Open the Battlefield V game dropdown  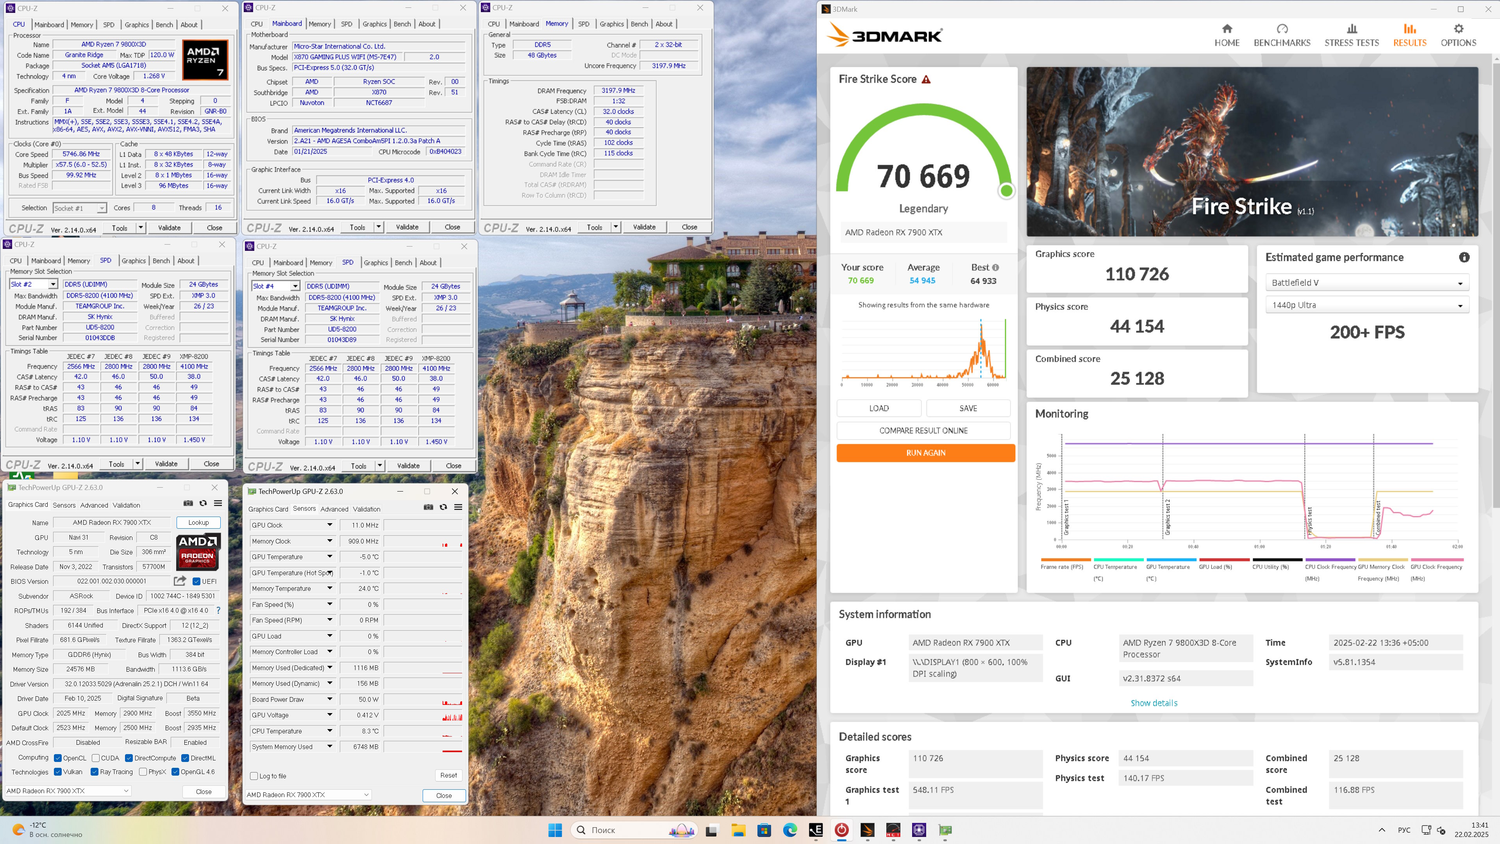click(x=1367, y=283)
